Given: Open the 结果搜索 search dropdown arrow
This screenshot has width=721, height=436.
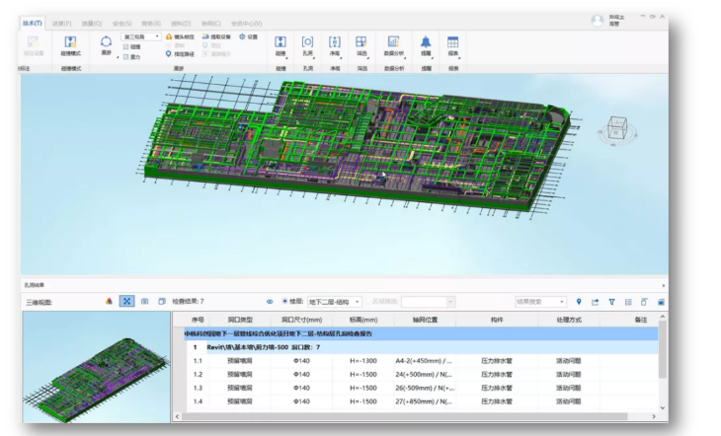Looking at the screenshot, I should [561, 302].
